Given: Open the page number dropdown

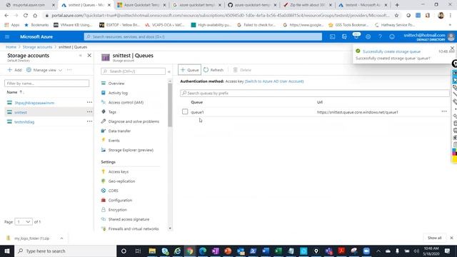Looking at the screenshot, I should click(x=24, y=222).
